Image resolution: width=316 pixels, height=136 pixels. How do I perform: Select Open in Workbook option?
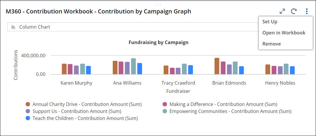(284, 33)
